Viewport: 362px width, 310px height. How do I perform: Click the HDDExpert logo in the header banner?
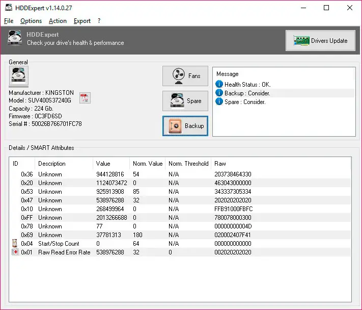(x=15, y=39)
